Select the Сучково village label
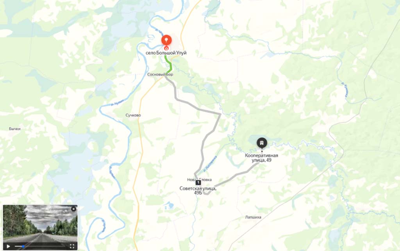 [x=133, y=115]
